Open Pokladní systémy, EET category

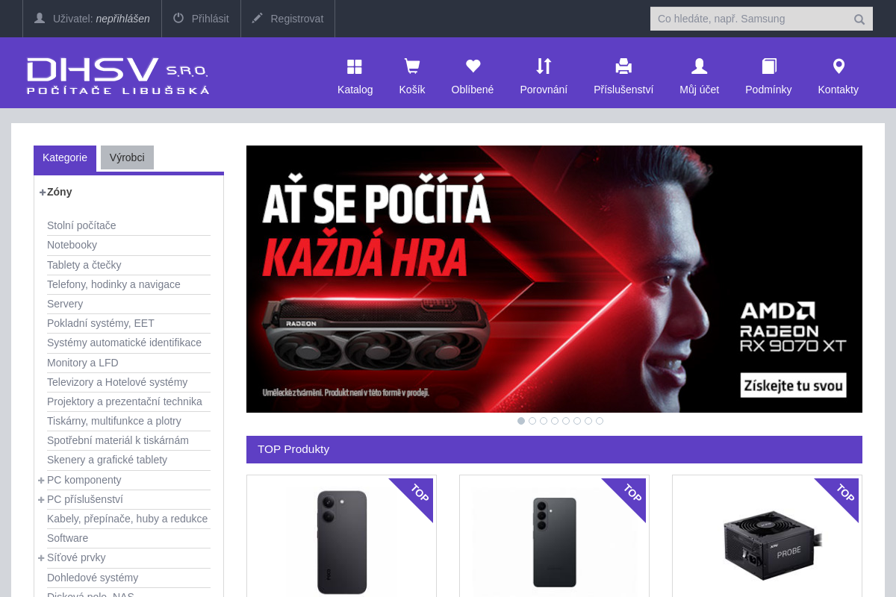tap(101, 323)
